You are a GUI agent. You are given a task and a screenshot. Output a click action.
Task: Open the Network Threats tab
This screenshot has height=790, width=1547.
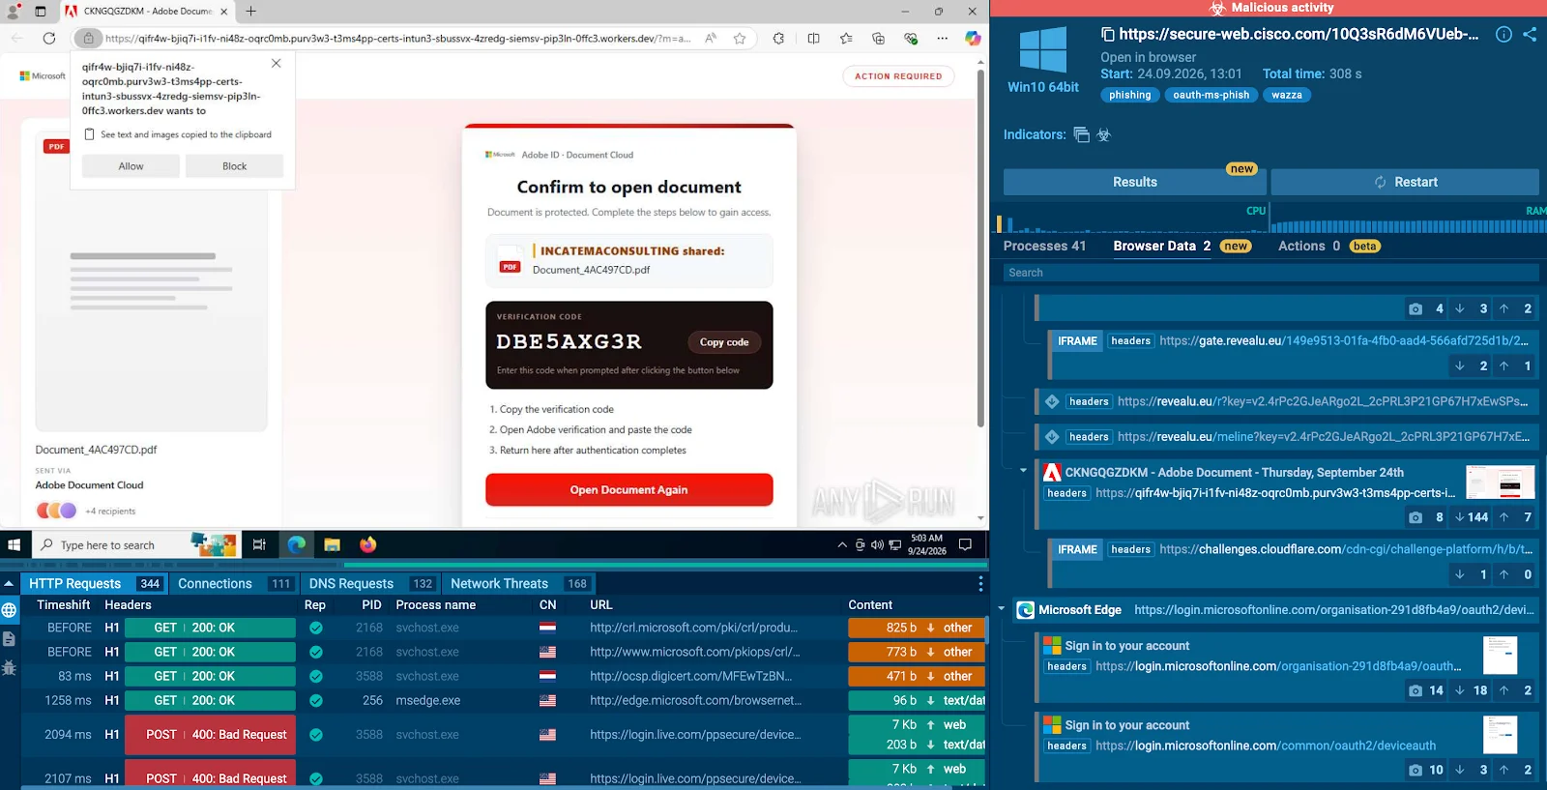pos(519,584)
